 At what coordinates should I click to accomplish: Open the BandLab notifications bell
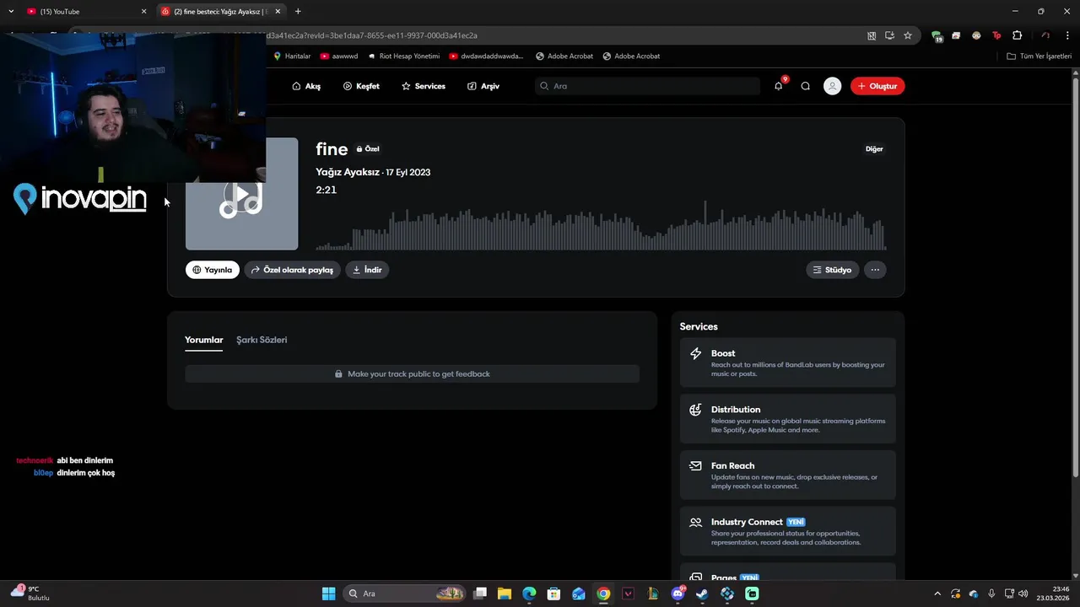[x=778, y=86]
